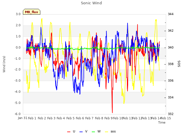183x137 pixels.
Task: Click the 338 SOS axis value
Action: [171, 64]
